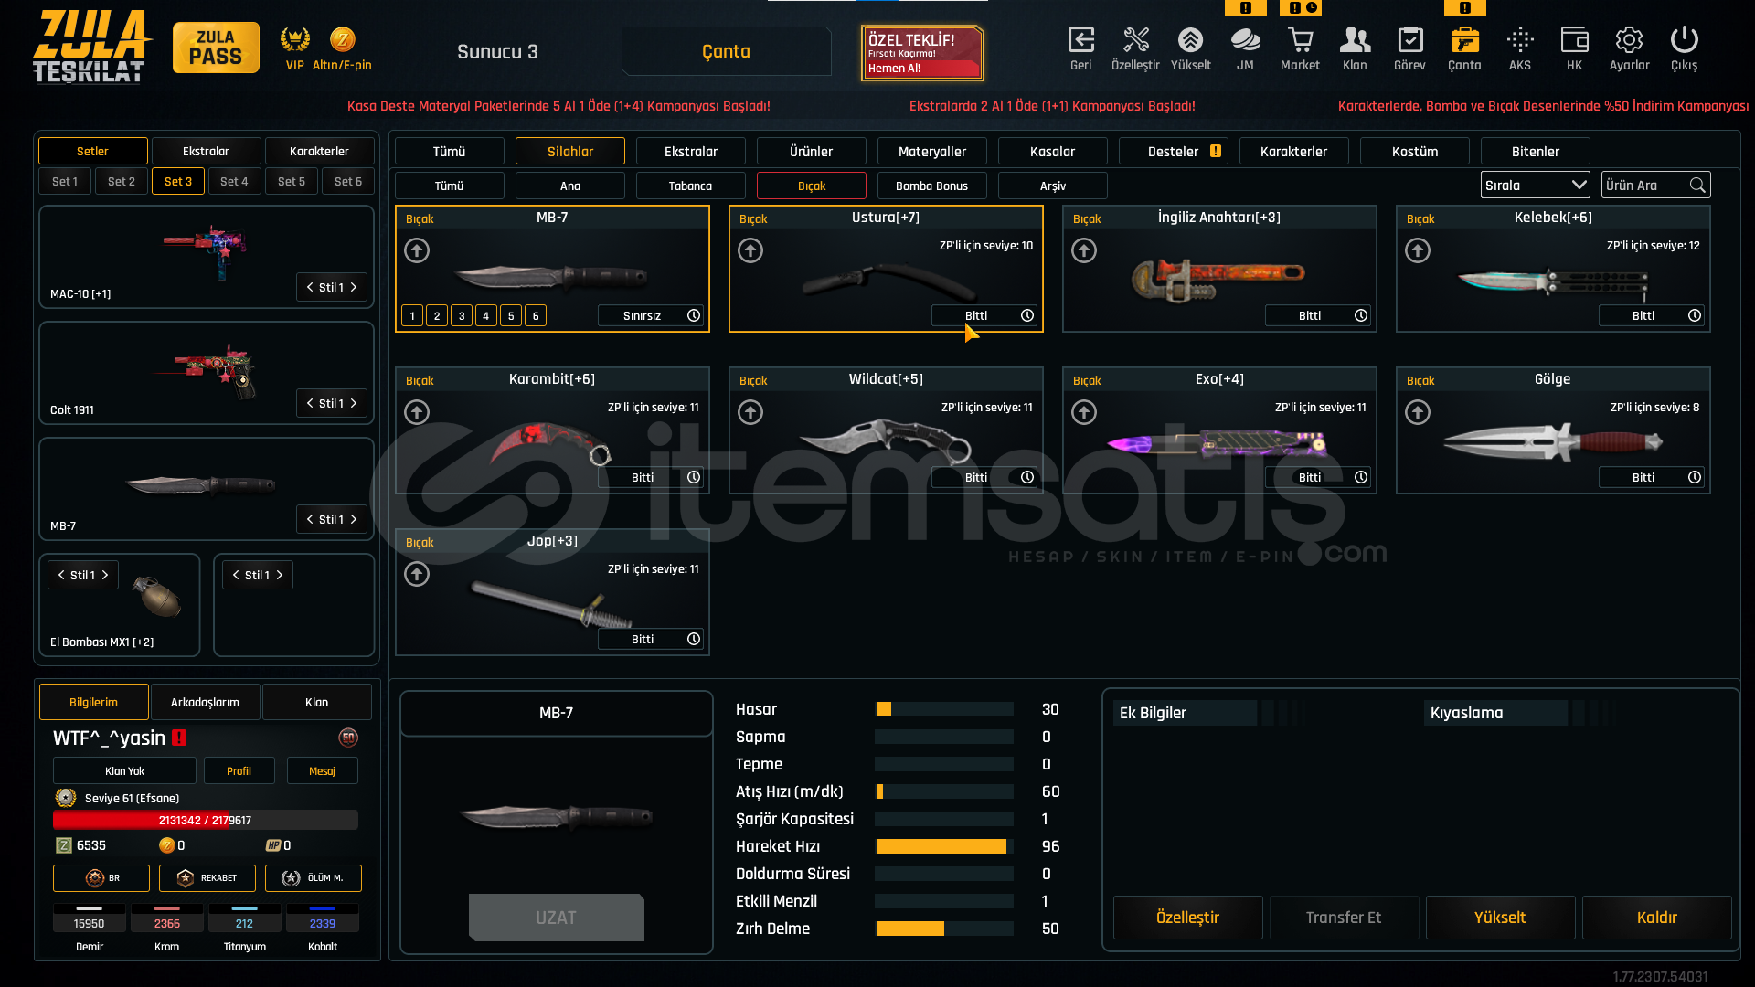1755x987 pixels.
Task: Click the Çıkış power icon
Action: tap(1684, 40)
